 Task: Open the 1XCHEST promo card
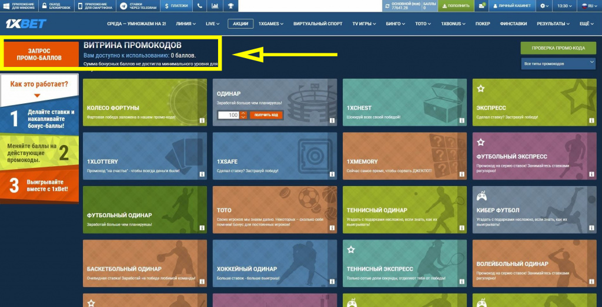(x=404, y=102)
